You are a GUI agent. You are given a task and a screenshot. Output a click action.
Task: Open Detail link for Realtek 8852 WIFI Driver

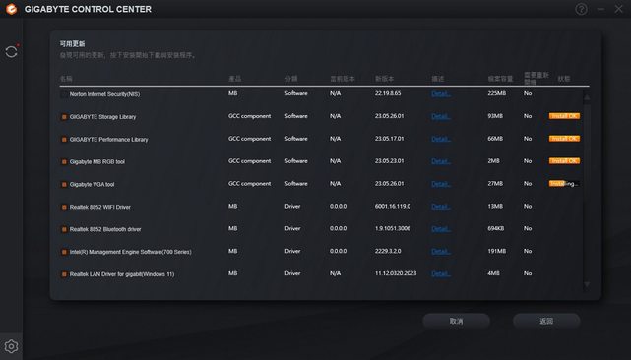pyautogui.click(x=441, y=207)
